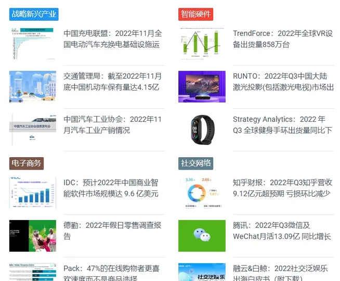Open RUNTO 中国大陆激光投影 article

click(x=283, y=82)
